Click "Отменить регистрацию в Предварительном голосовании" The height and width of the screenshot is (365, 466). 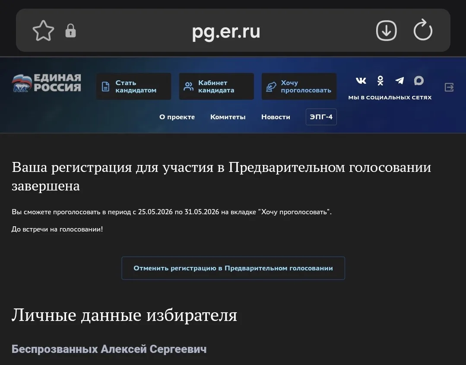pos(233,268)
